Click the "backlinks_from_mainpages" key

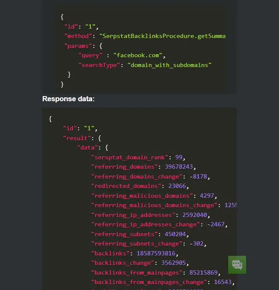pyautogui.click(x=137, y=272)
